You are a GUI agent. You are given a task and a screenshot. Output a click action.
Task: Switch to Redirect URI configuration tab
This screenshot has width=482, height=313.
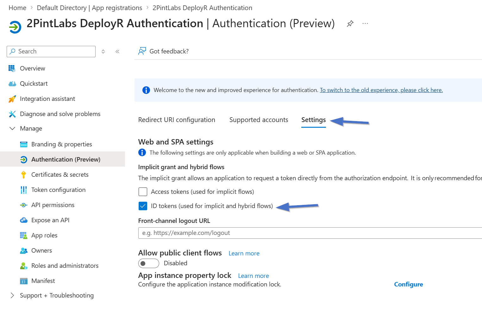point(177,120)
